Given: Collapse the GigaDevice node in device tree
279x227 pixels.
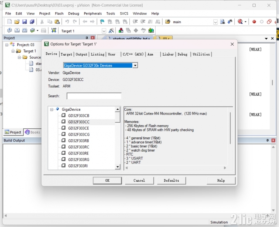Looking at the screenshot, I should (51, 109).
